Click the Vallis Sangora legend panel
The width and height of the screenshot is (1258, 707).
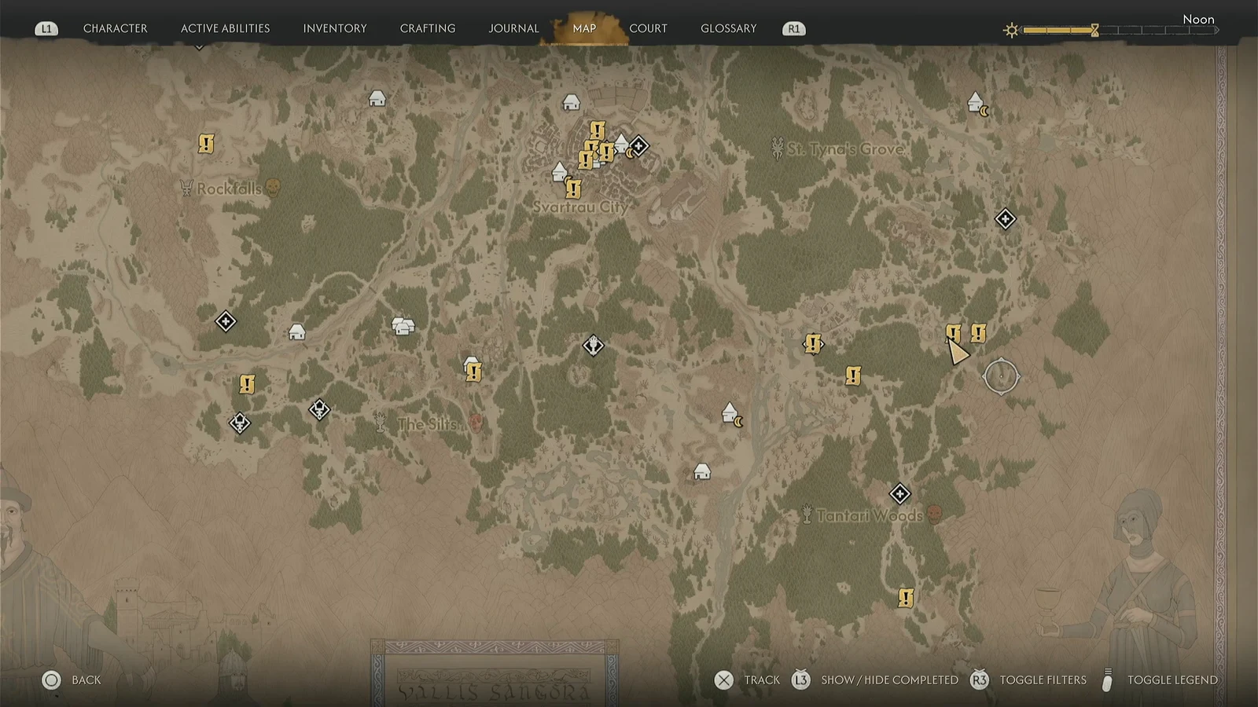[495, 672]
